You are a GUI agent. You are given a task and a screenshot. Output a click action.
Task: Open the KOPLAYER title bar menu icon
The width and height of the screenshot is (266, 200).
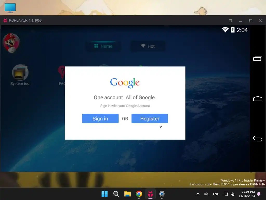(x=230, y=21)
